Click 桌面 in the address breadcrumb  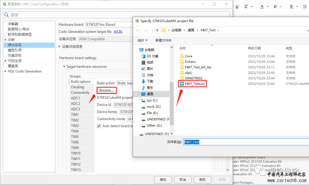tap(191, 30)
